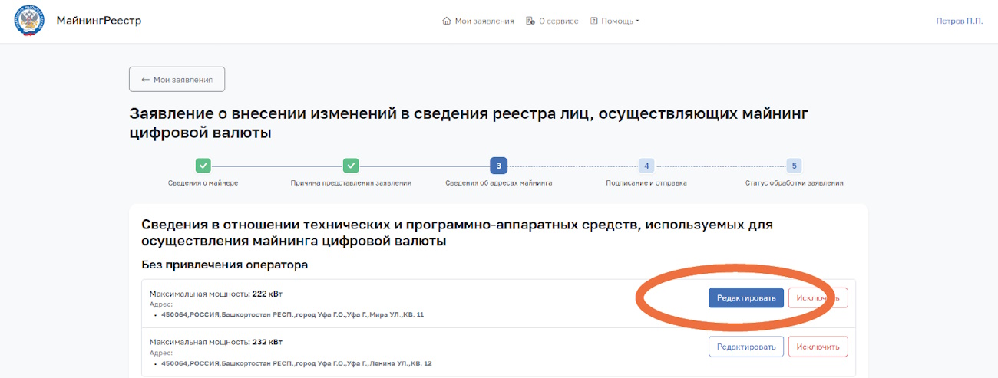This screenshot has width=998, height=378.
Task: Open the О сервисе menu item
Action: (552, 21)
